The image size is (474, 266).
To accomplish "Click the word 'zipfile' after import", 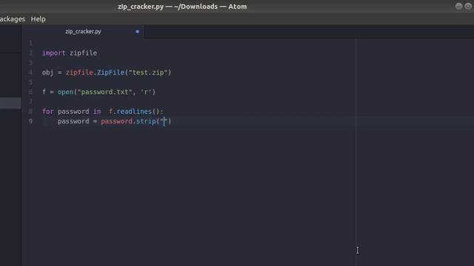I will point(83,53).
